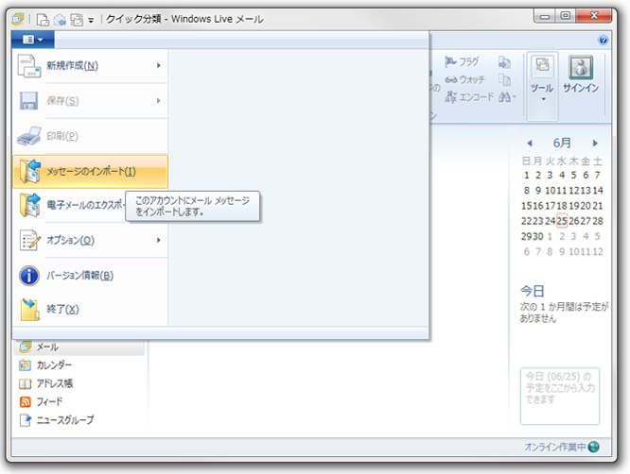
Task: Click the 今日 (Today) heading
Action: pyautogui.click(x=532, y=291)
